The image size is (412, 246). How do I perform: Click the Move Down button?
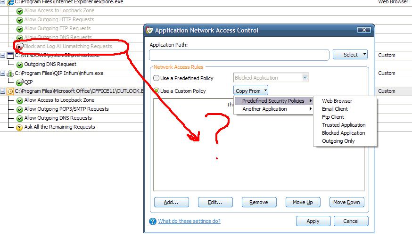(x=347, y=202)
